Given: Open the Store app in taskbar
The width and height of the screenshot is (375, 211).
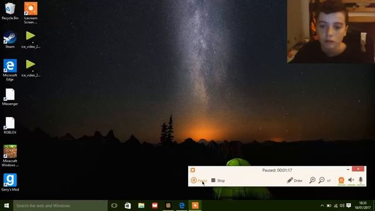Looking at the screenshot, I should tap(128, 206).
